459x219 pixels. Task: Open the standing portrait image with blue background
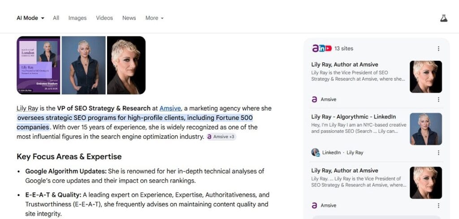83,65
